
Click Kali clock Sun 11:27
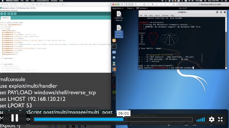click(x=183, y=8)
